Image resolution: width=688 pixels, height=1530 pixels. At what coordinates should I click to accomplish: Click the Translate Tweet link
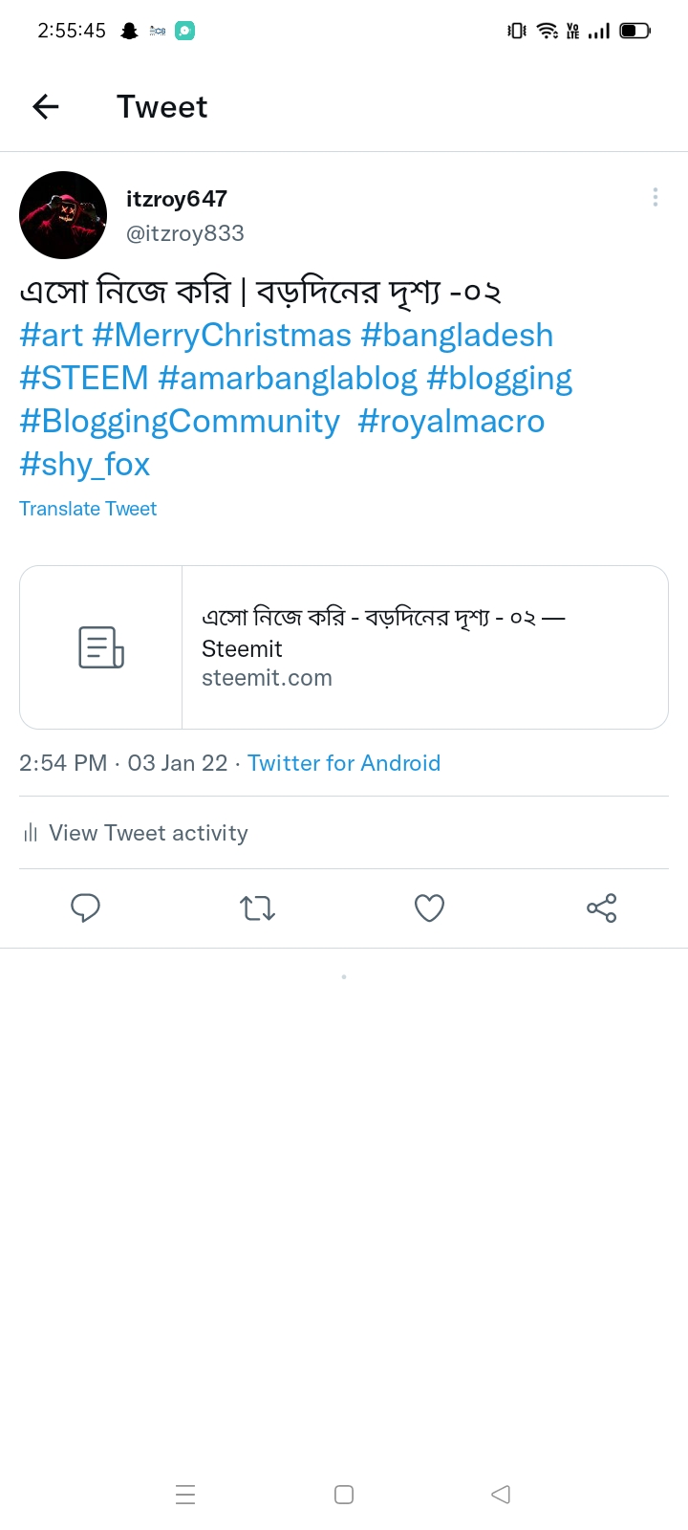coord(88,509)
